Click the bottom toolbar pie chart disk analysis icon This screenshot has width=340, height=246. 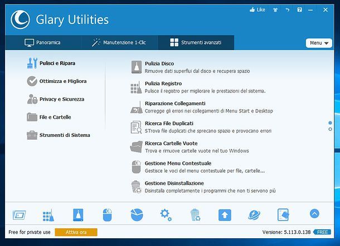click(x=137, y=215)
